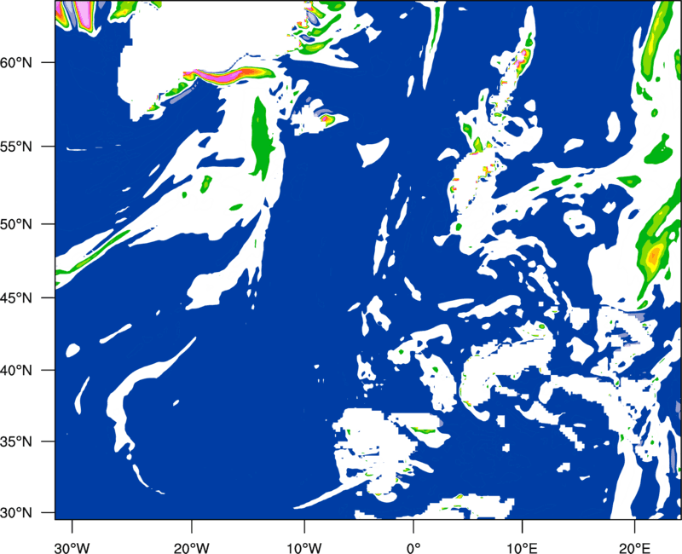Click the 50°N latitude label

point(16,224)
